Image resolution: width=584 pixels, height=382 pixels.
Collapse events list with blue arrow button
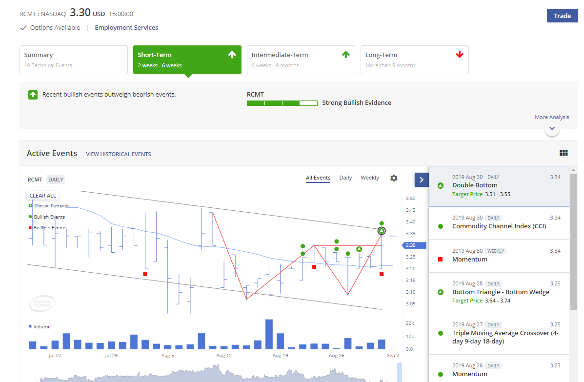(421, 180)
